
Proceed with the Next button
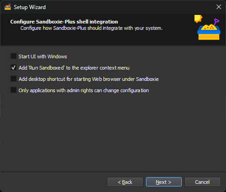(x=164, y=182)
